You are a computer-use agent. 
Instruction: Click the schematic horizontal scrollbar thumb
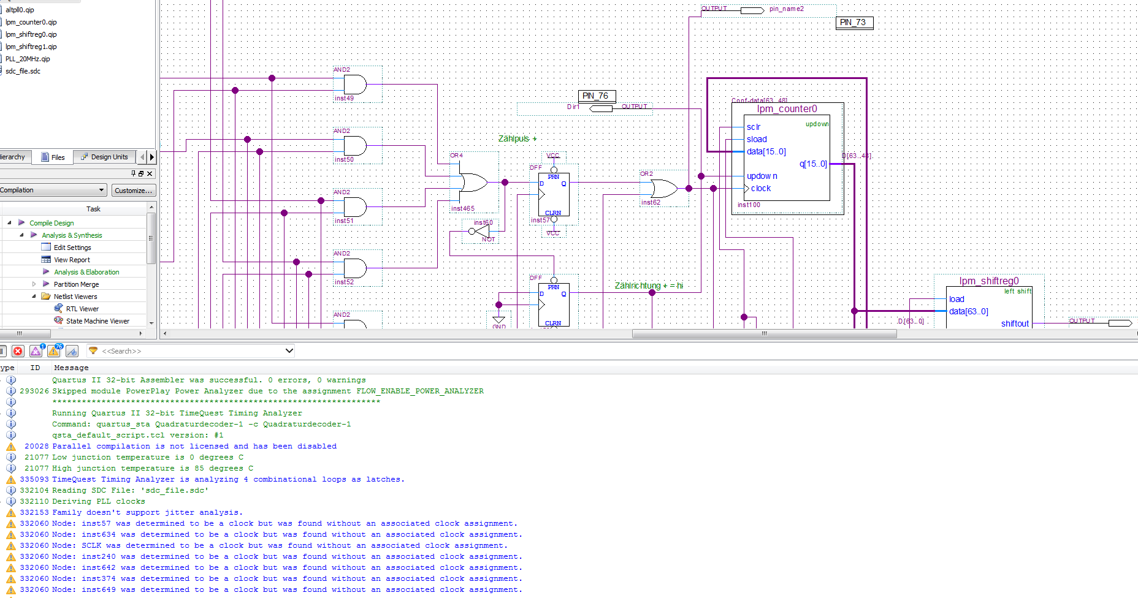[x=764, y=334]
